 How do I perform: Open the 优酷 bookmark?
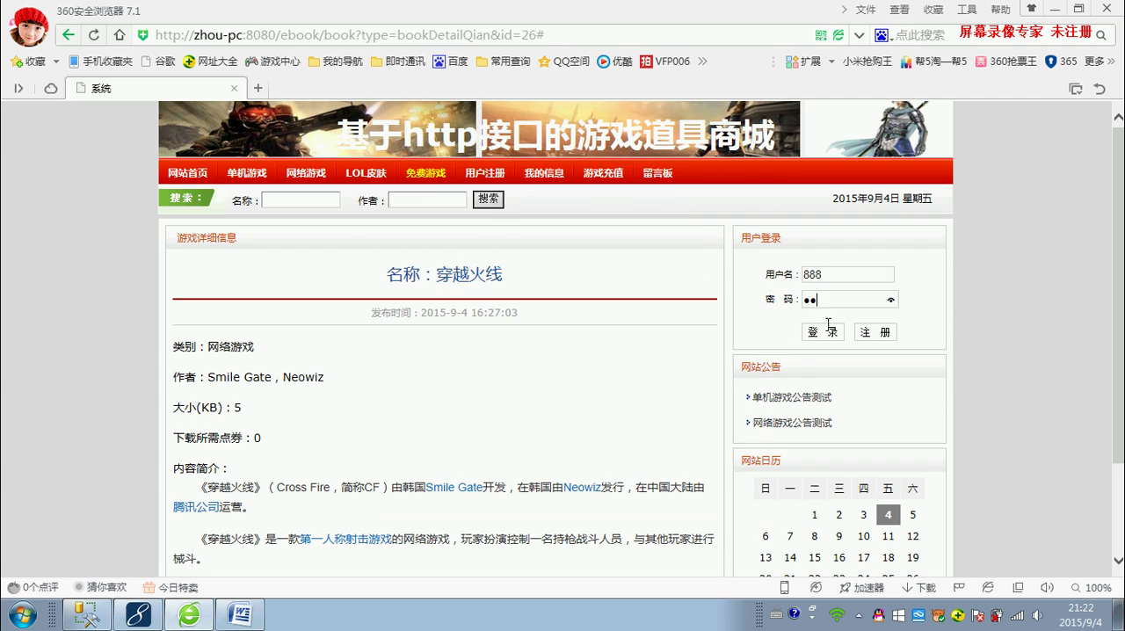(x=614, y=62)
